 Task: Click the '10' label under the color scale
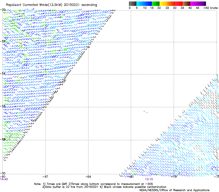pos(145,8)
